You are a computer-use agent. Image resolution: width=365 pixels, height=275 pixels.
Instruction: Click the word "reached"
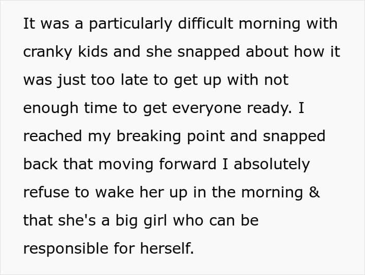pyautogui.click(x=53, y=136)
